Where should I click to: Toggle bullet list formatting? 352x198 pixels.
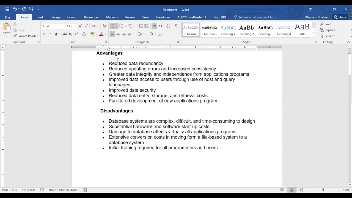pyautogui.click(x=112, y=26)
